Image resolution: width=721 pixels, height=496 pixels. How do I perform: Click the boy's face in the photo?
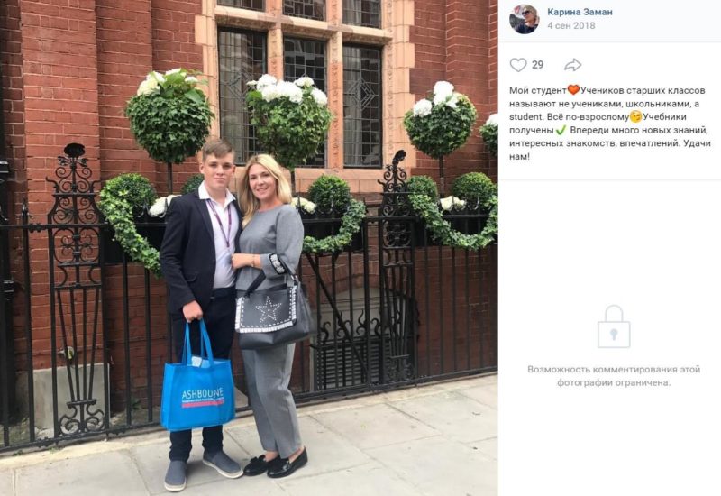point(217,167)
